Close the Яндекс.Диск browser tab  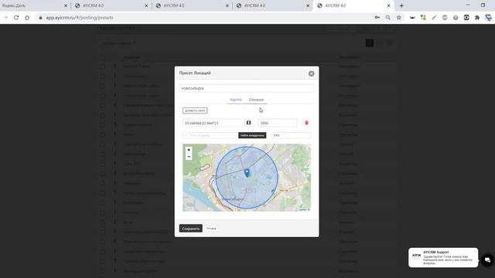point(66,5)
